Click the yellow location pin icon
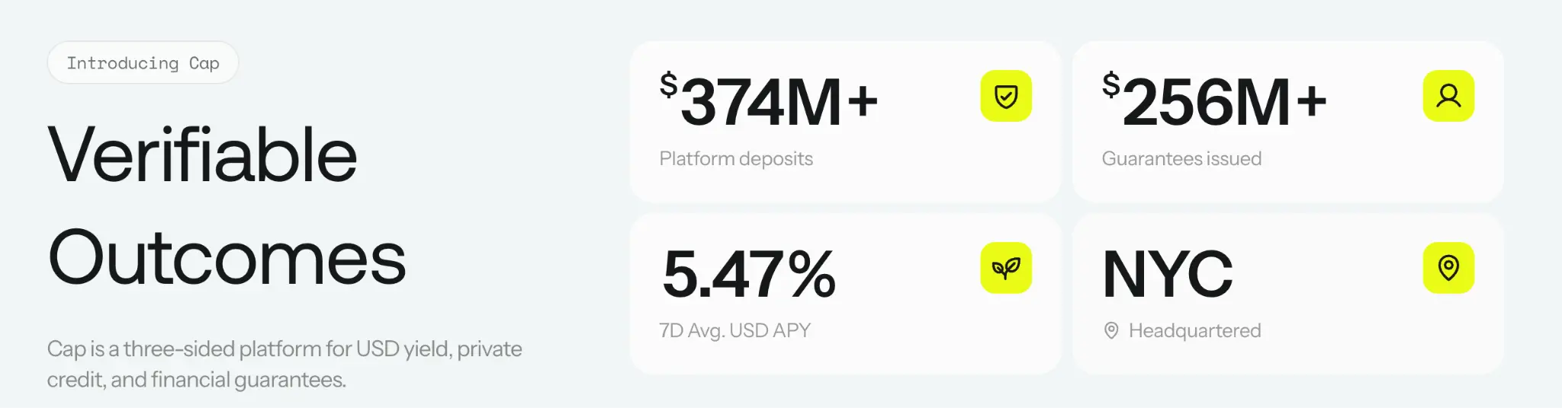Screen dimensions: 1562x408 1448,268
